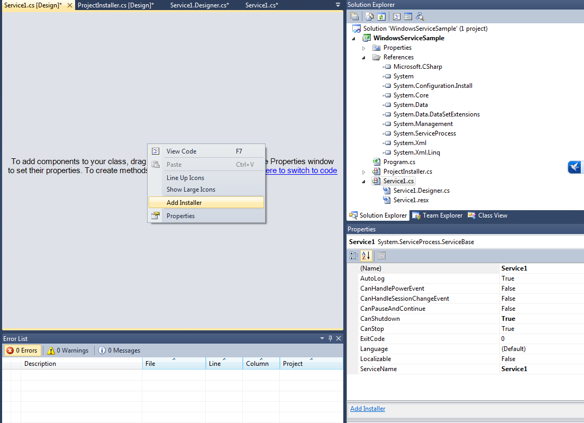Image resolution: width=584 pixels, height=423 pixels.
Task: Click Service1.resx file icon
Action: point(387,200)
